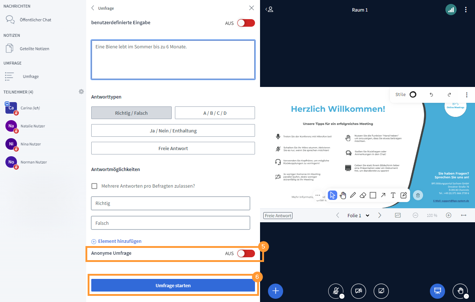Turn on Anonyme Umfrage
The width and height of the screenshot is (475, 302).
[246, 253]
